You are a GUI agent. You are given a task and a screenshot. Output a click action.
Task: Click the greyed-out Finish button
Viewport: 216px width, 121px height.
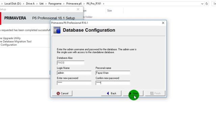[x=155, y=93]
